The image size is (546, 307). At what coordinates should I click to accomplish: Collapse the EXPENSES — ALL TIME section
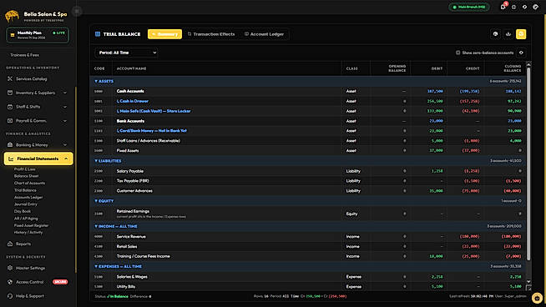pos(96,266)
